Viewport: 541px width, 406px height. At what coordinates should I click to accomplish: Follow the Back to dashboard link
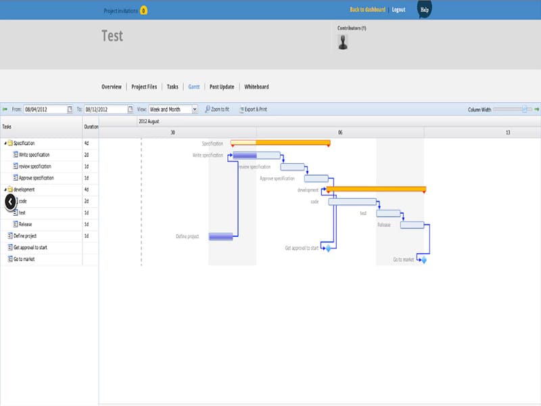(x=367, y=9)
